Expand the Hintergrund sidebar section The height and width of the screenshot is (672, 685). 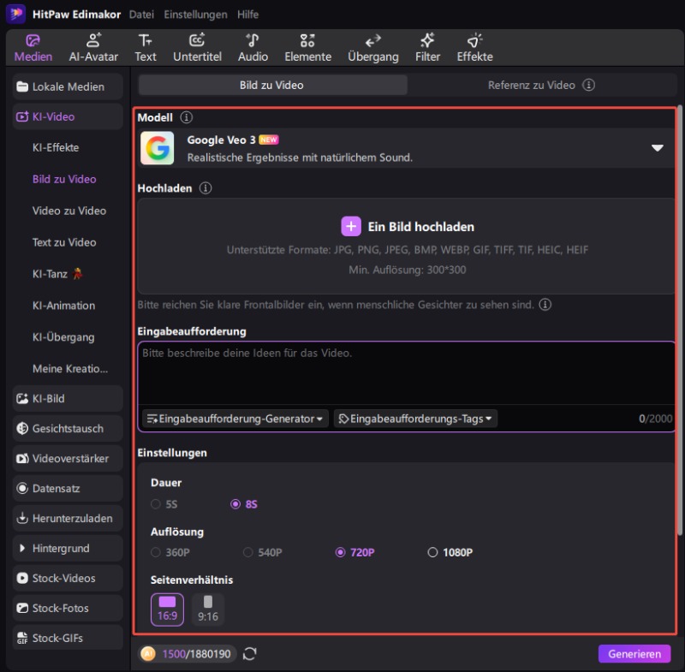(x=68, y=548)
